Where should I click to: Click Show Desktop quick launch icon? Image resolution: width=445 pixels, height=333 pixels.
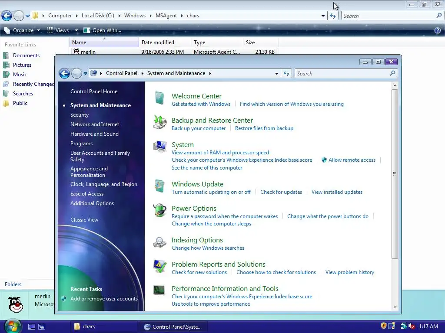(x=32, y=327)
